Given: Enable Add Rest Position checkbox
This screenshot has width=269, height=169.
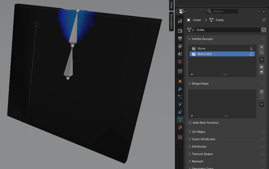Looking at the screenshot, I should (190, 123).
